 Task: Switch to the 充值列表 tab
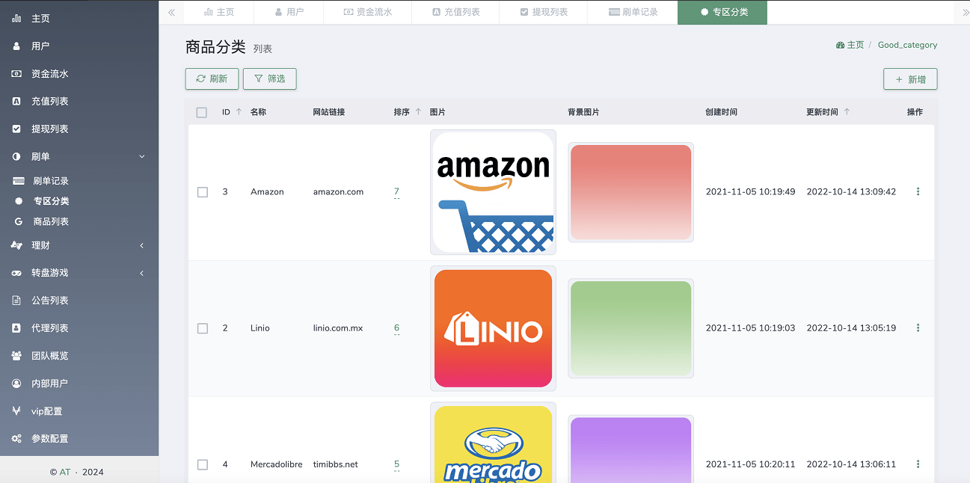click(x=456, y=12)
